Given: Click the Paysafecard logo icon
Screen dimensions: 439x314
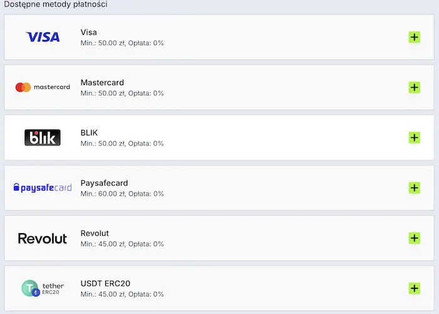Looking at the screenshot, I should 43,187.
